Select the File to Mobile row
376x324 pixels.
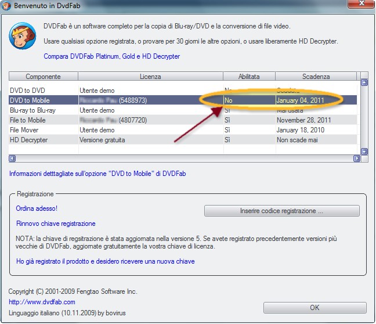coord(183,120)
